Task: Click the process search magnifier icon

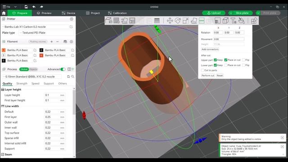Action: tap(73, 76)
